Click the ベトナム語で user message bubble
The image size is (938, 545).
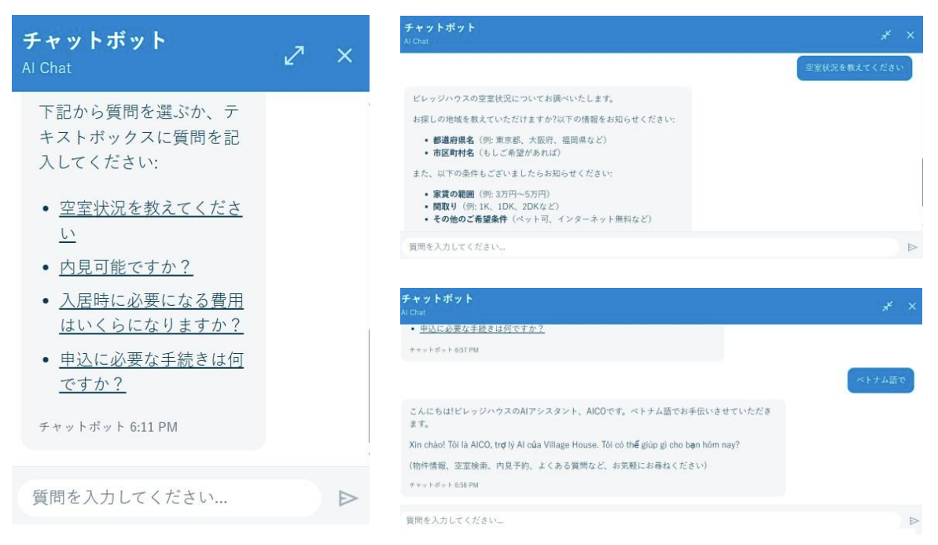click(881, 380)
